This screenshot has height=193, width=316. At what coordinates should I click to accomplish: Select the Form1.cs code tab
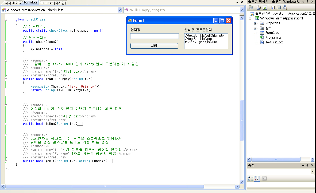click(31, 2)
